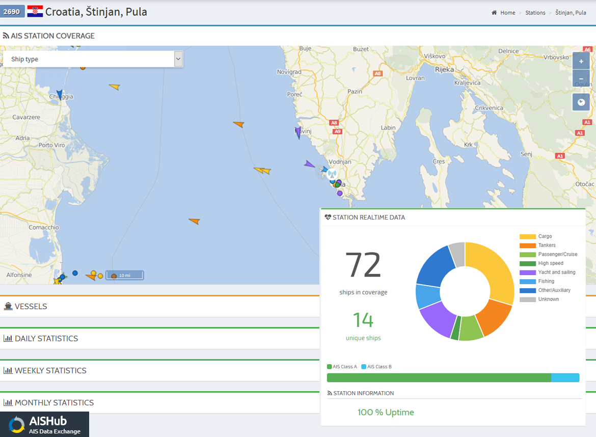Click the anchor icon beside VESSELS
The height and width of the screenshot is (437, 596).
(9, 306)
